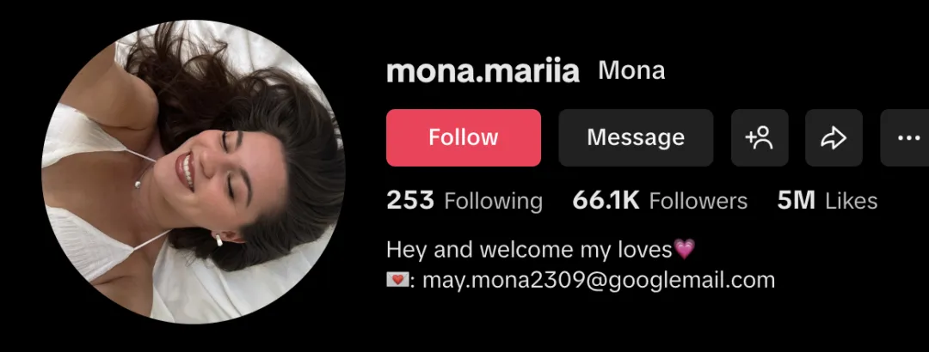Open the circular profile picture

click(x=194, y=172)
